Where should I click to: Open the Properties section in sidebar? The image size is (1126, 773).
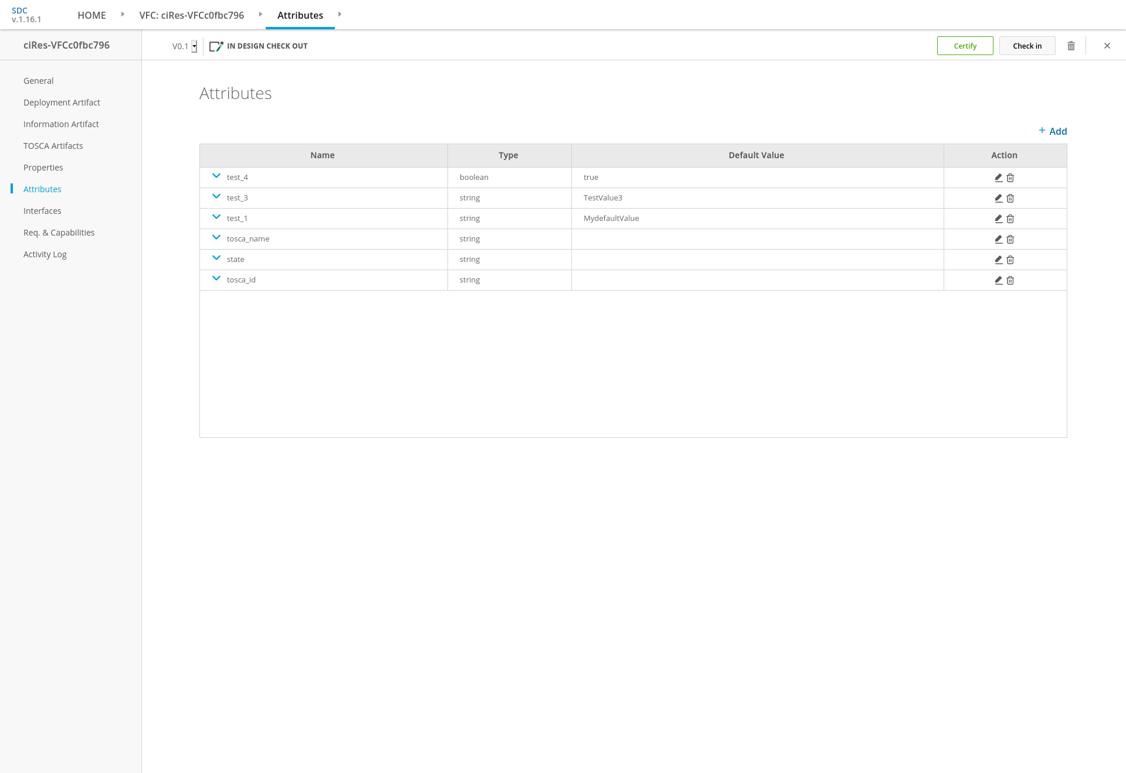pos(43,168)
